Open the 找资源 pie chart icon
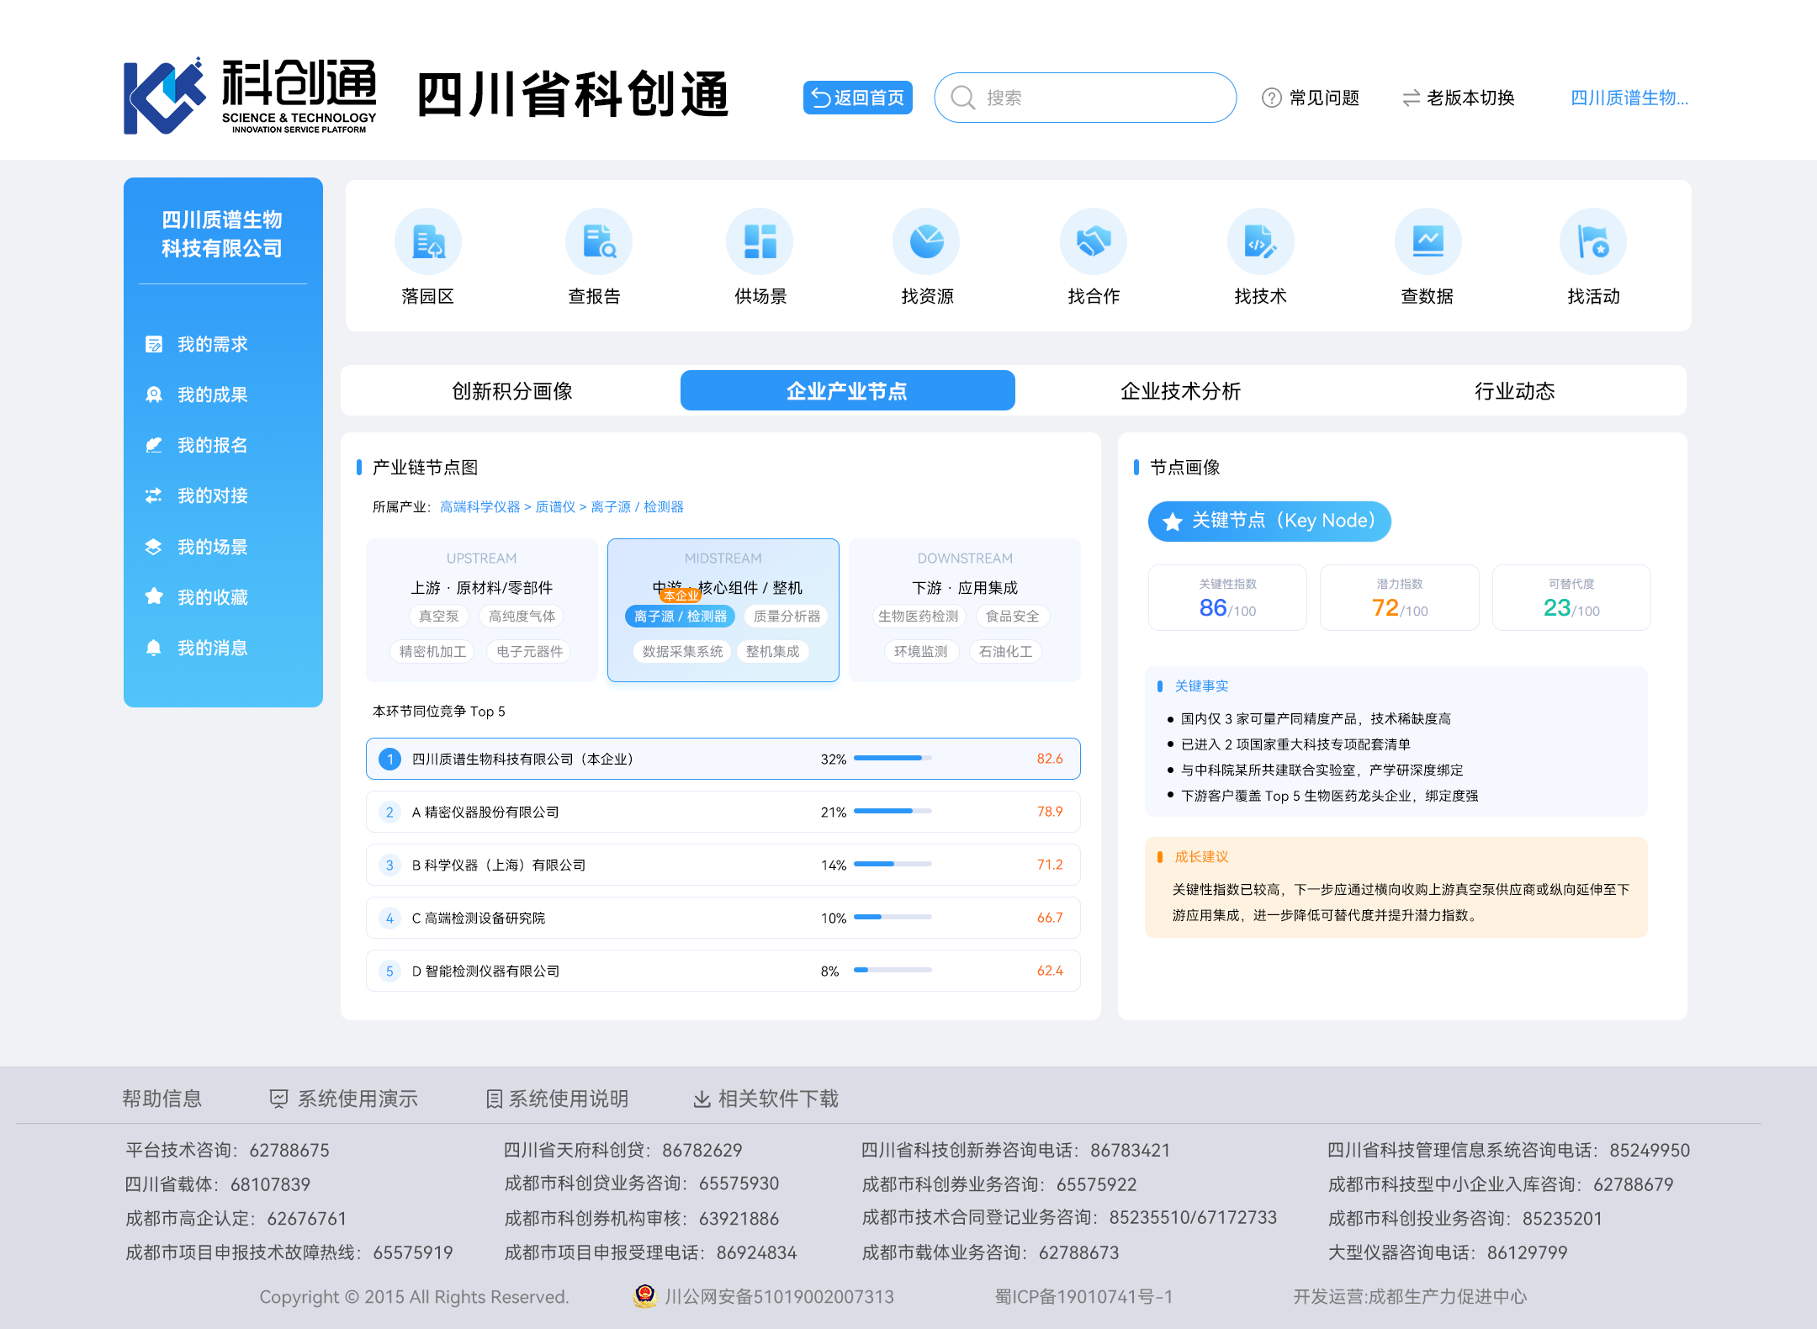The width and height of the screenshot is (1817, 1329). [x=926, y=242]
